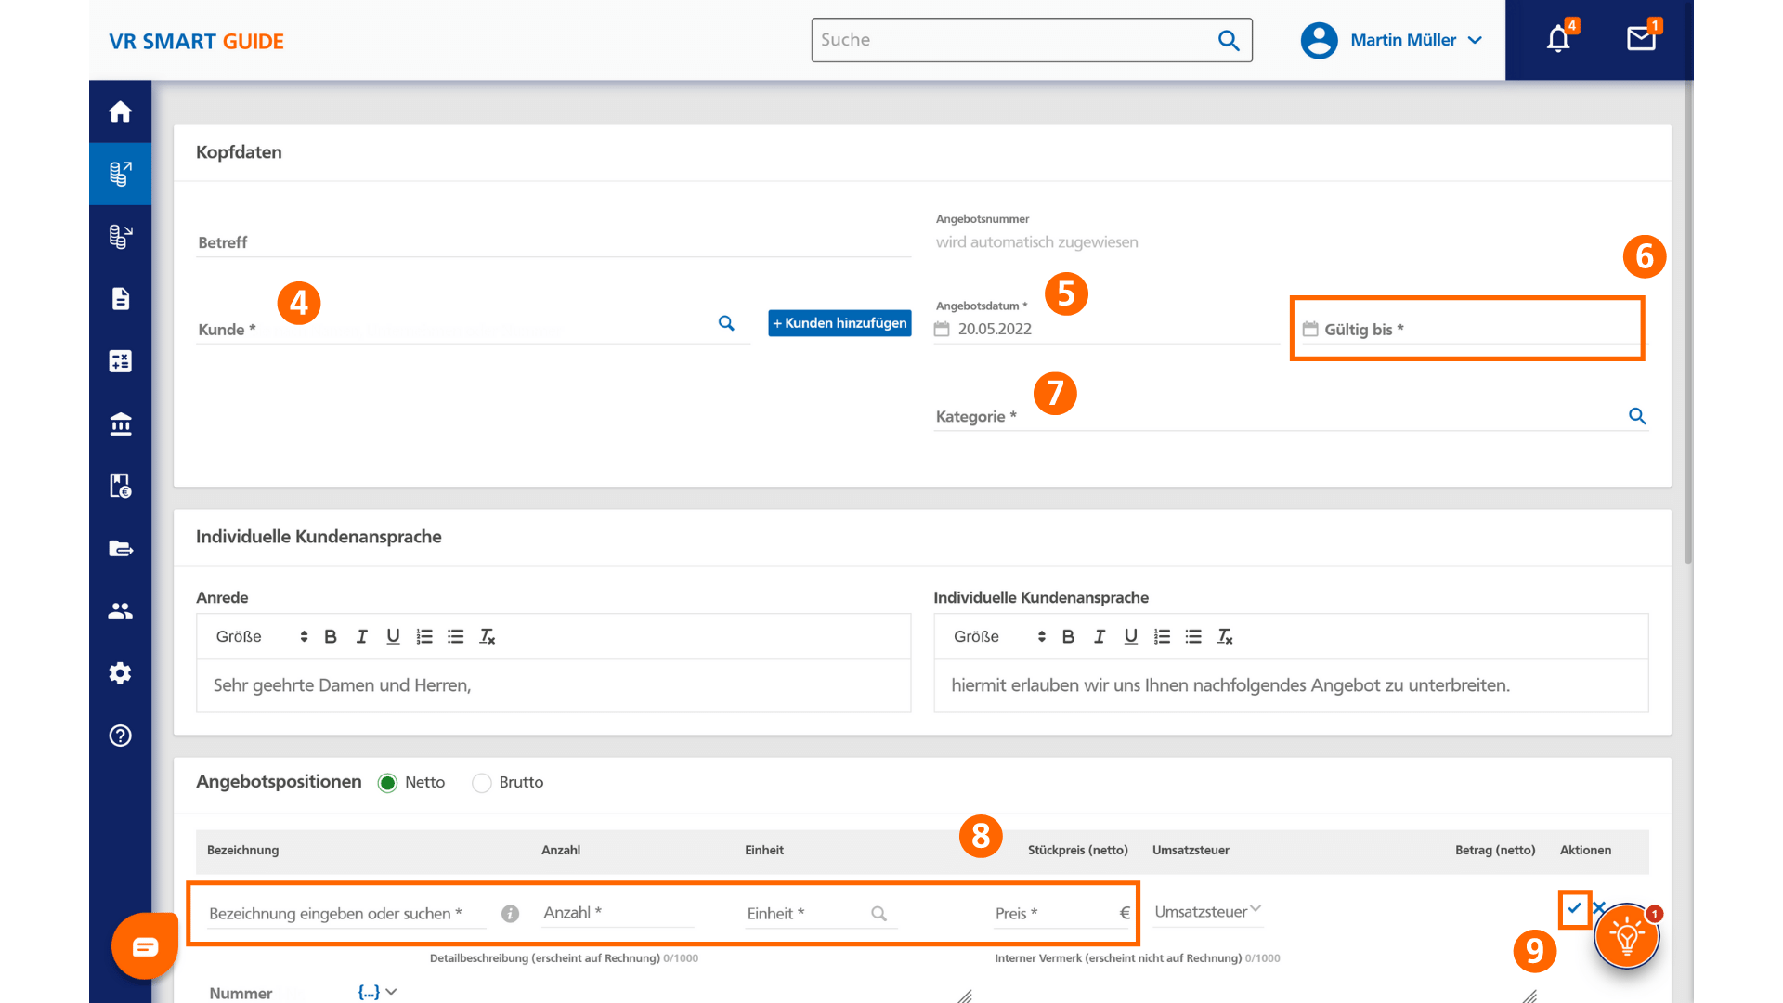1783x1003 pixels.
Task: Expand the {...} placeholder dropdown
Action: pos(377,992)
